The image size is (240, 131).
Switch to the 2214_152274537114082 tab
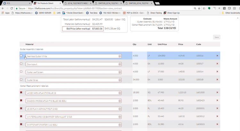(x=78, y=3)
